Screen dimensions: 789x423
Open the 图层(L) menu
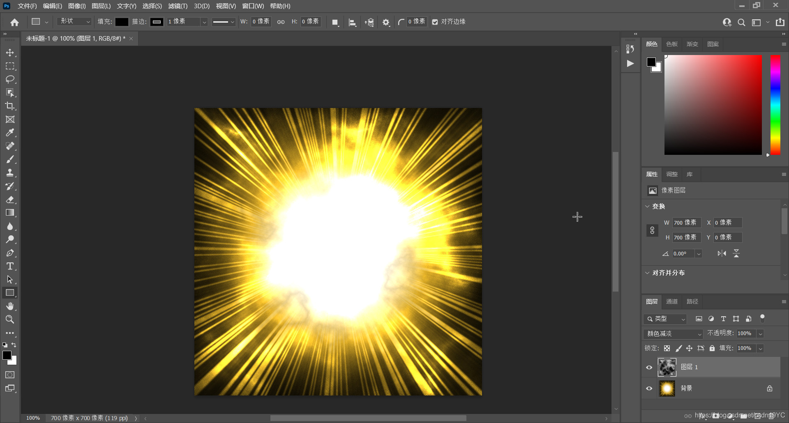coord(101,6)
